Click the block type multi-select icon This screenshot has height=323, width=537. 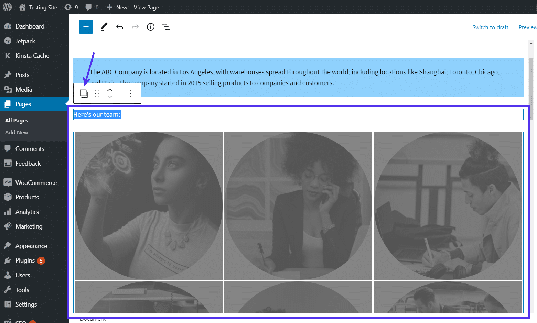pyautogui.click(x=84, y=93)
